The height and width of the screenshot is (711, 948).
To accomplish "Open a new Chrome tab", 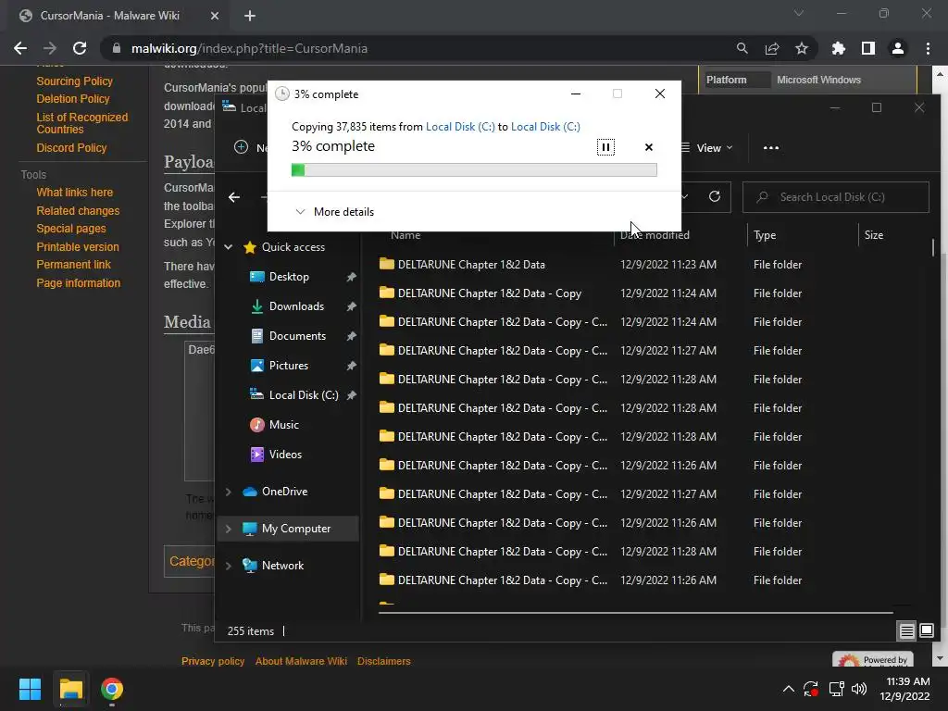I will (250, 16).
